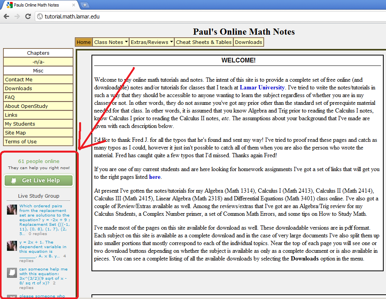
Task: Click the browser Forward arrow
Action: click(17, 17)
